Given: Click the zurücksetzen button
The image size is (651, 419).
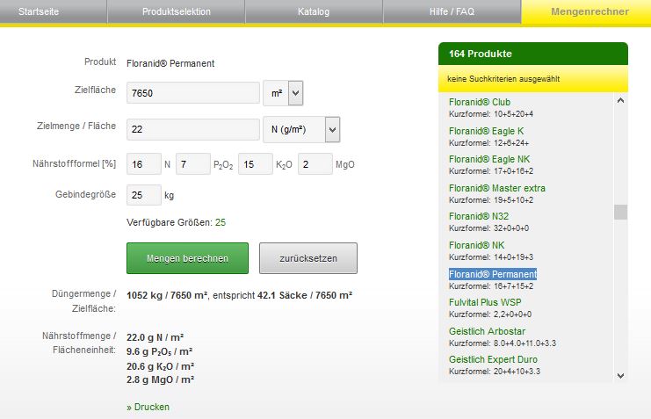Looking at the screenshot, I should pos(308,258).
